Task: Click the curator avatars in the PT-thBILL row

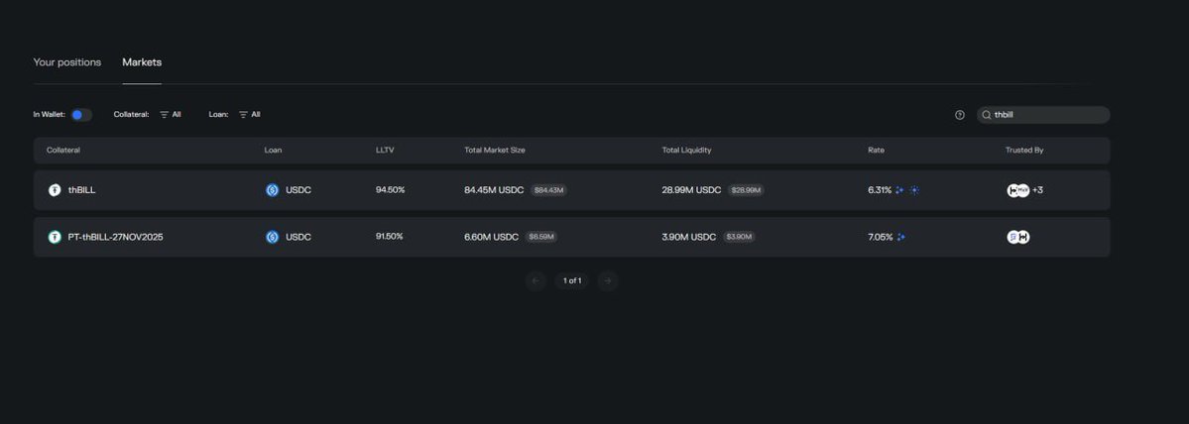Action: (x=1018, y=237)
